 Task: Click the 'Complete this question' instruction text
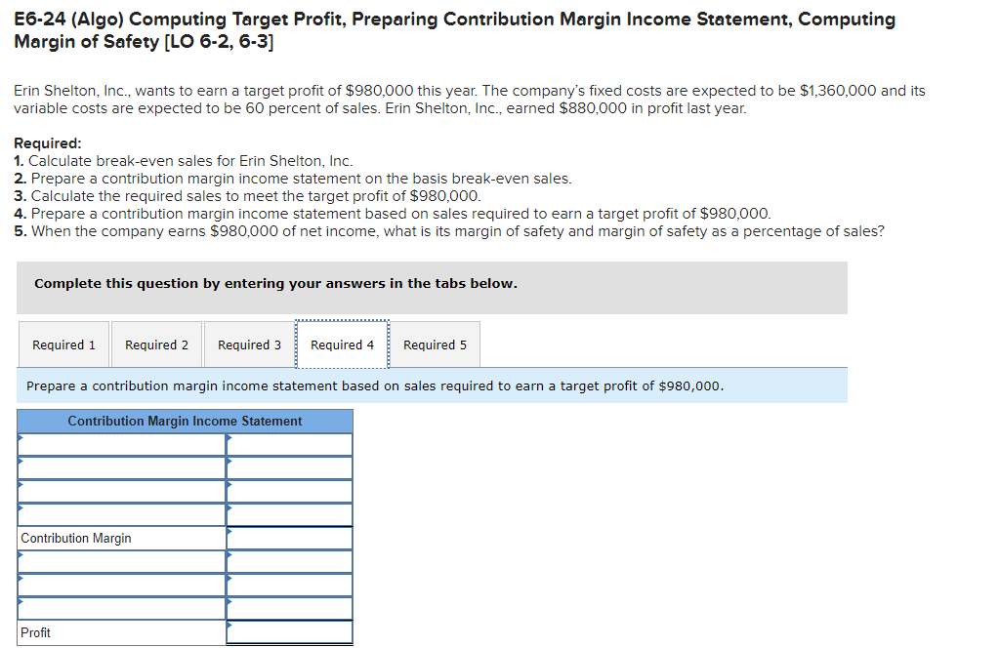point(275,284)
